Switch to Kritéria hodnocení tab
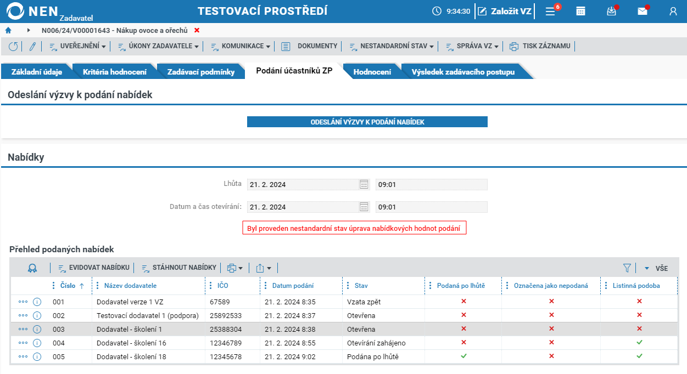The image size is (687, 374). [114, 72]
